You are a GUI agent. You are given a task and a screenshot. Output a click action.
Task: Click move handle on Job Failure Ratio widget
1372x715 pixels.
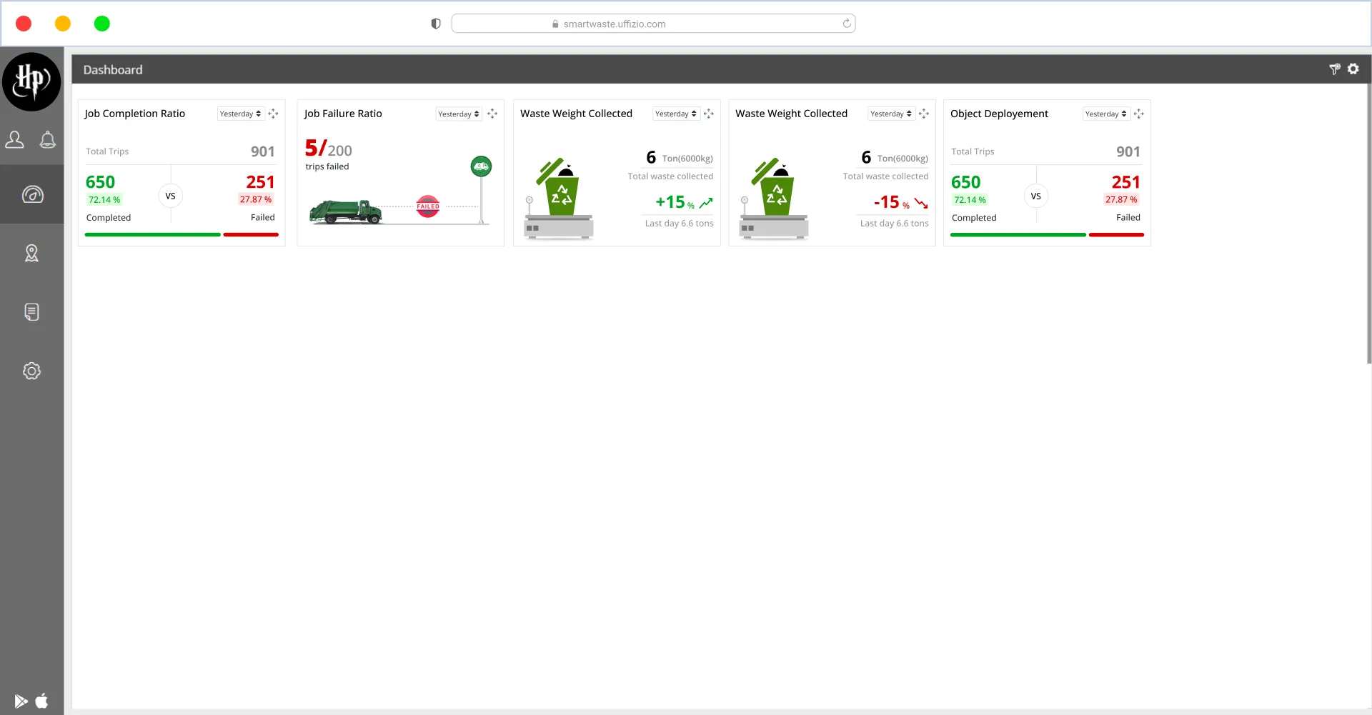492,114
